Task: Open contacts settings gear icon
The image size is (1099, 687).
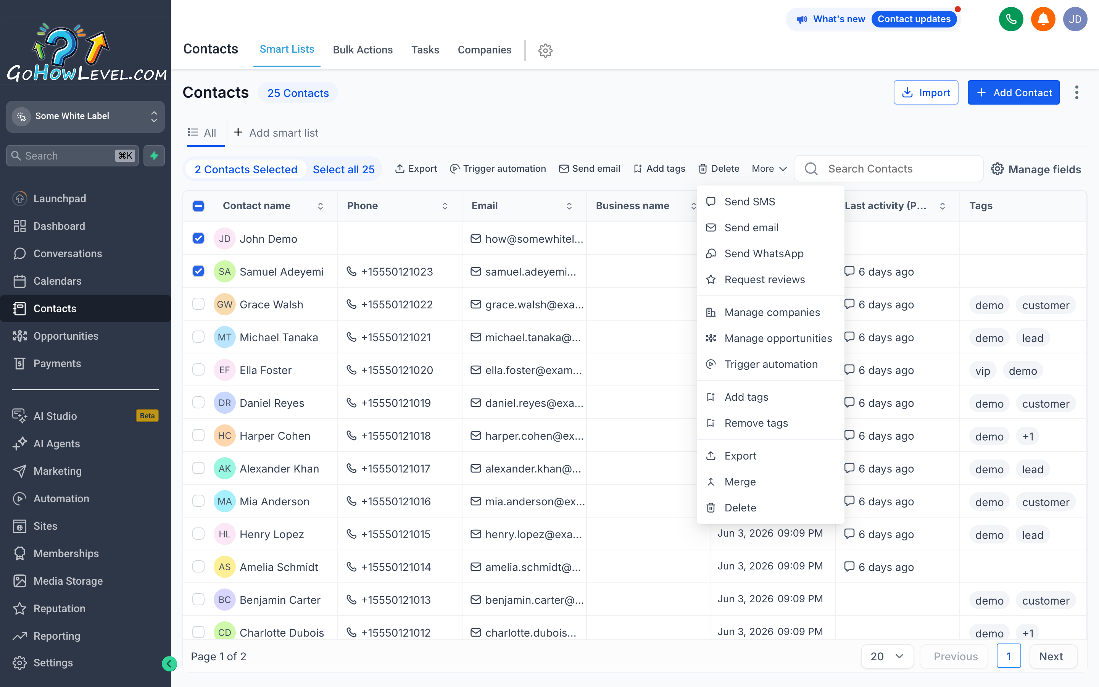Action: click(545, 50)
